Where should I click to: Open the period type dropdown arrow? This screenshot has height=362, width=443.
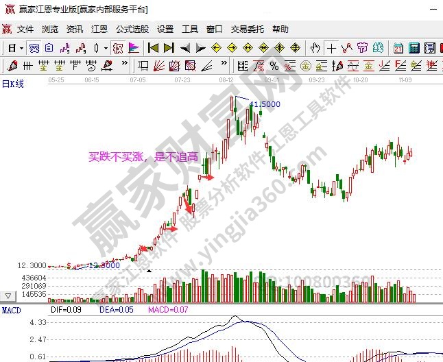click(x=21, y=48)
